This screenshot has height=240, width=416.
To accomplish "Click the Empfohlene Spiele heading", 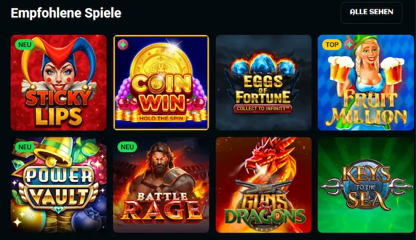I will (x=66, y=13).
